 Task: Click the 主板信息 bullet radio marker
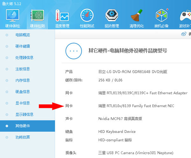coord(7,69)
